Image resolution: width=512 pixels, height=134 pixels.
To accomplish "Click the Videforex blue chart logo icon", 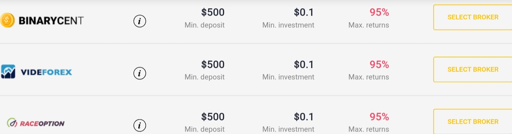I will click(8, 71).
